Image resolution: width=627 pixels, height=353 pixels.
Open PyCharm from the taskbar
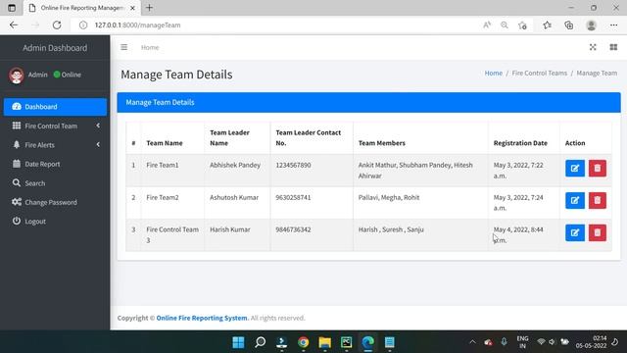click(x=346, y=342)
